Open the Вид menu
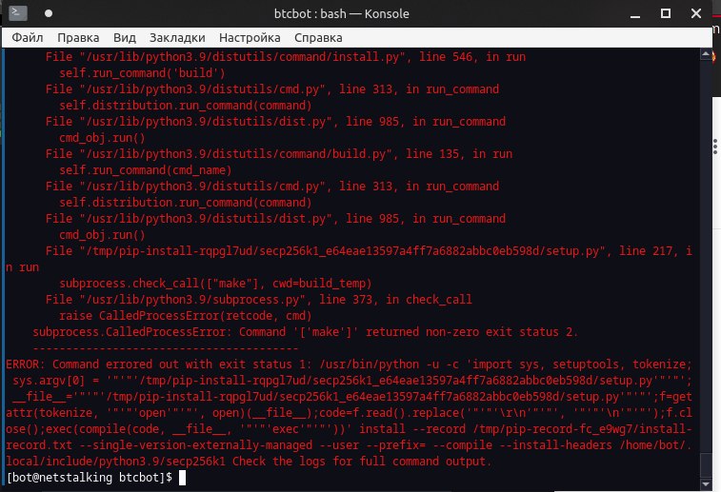The height and width of the screenshot is (492, 721). [x=125, y=38]
